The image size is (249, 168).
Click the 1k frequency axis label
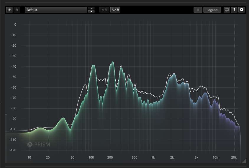click(x=153, y=157)
